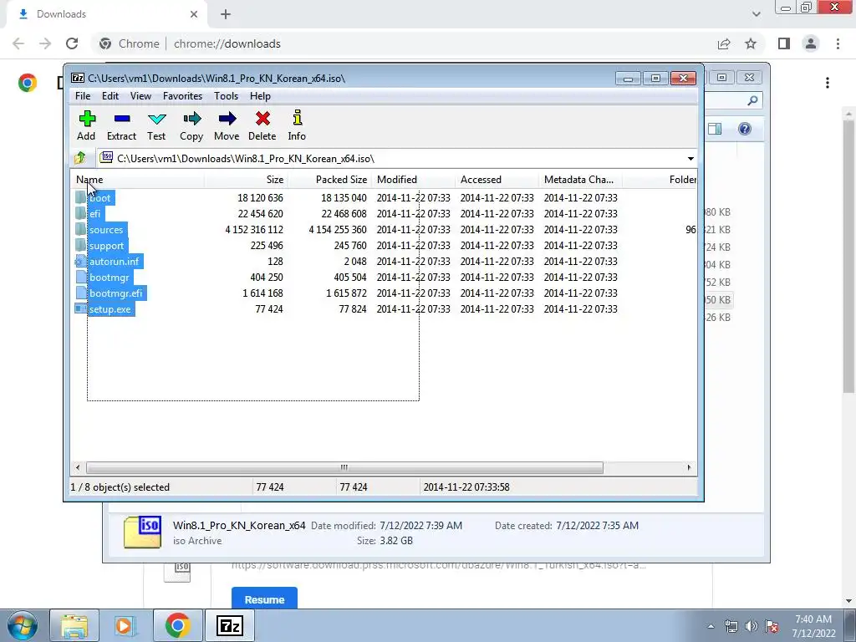Switch to the Downloads browser tab

tap(108, 14)
